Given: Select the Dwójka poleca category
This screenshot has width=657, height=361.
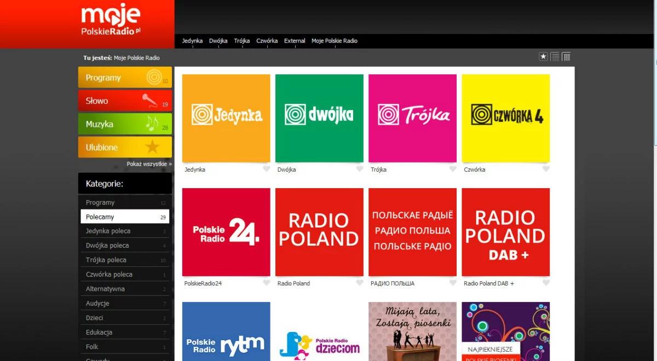Looking at the screenshot, I should coord(125,246).
